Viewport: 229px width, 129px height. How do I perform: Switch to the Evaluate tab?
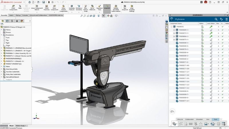coord(25,15)
